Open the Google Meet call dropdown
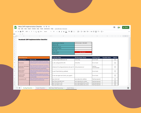The width and height of the screenshot is (141, 113). (x=119, y=27)
